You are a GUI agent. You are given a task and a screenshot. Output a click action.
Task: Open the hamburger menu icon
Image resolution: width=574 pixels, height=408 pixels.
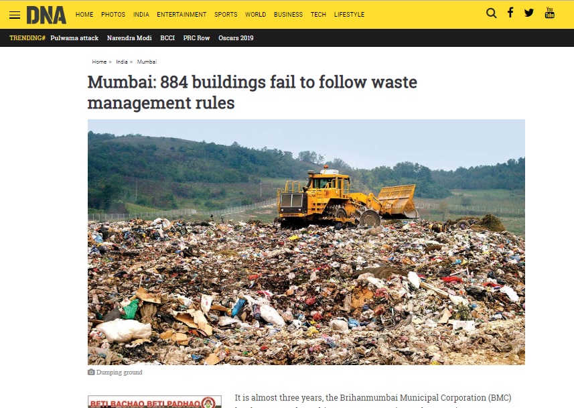tap(15, 15)
